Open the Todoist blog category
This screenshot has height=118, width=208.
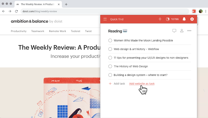(75, 31)
